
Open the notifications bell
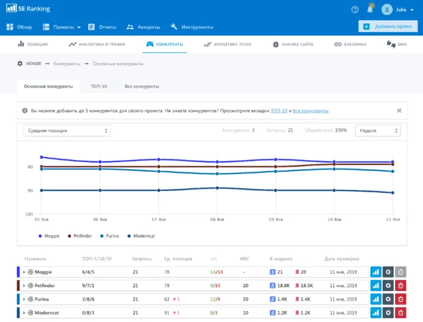point(370,9)
